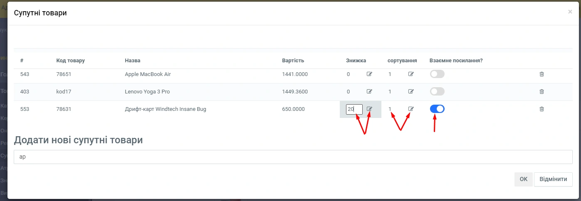Enable mutual link for Apple MacBook Air
The width and height of the screenshot is (581, 201).
coord(437,74)
